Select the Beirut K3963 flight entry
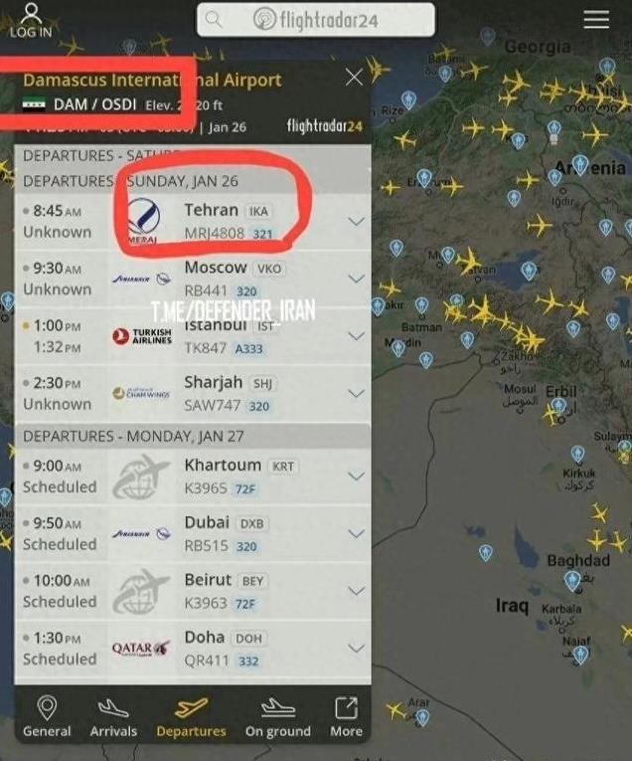This screenshot has width=632, height=761. click(193, 591)
